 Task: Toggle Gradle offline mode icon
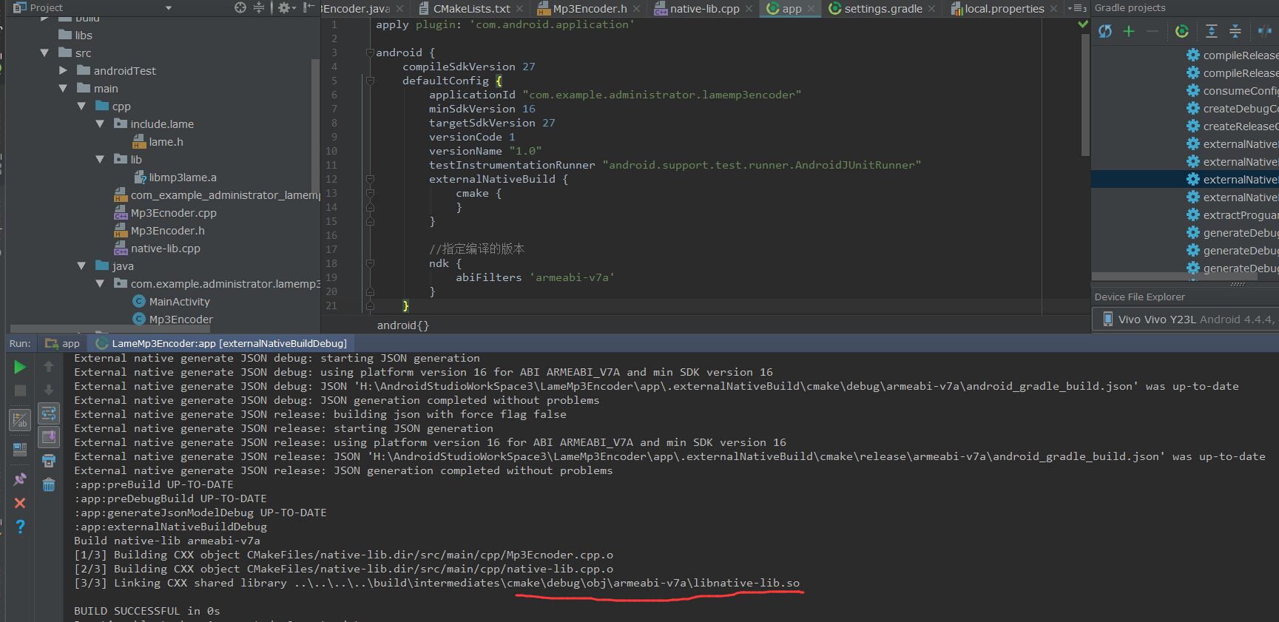[1264, 31]
